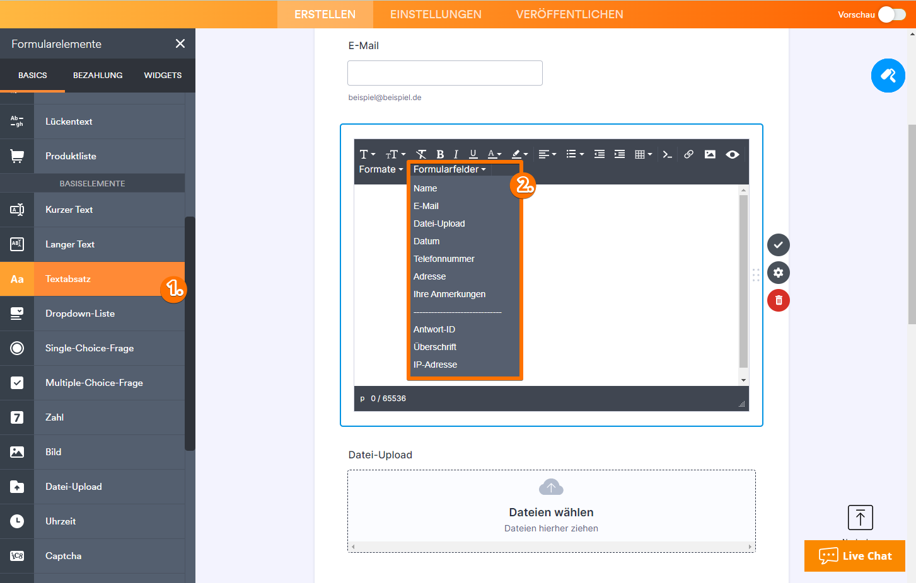Open the bullet list dropdown

pos(575,154)
